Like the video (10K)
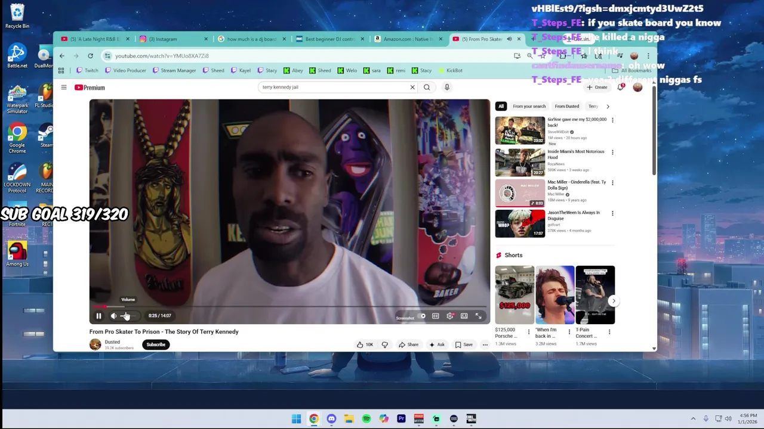This screenshot has width=764, height=429. click(x=365, y=344)
